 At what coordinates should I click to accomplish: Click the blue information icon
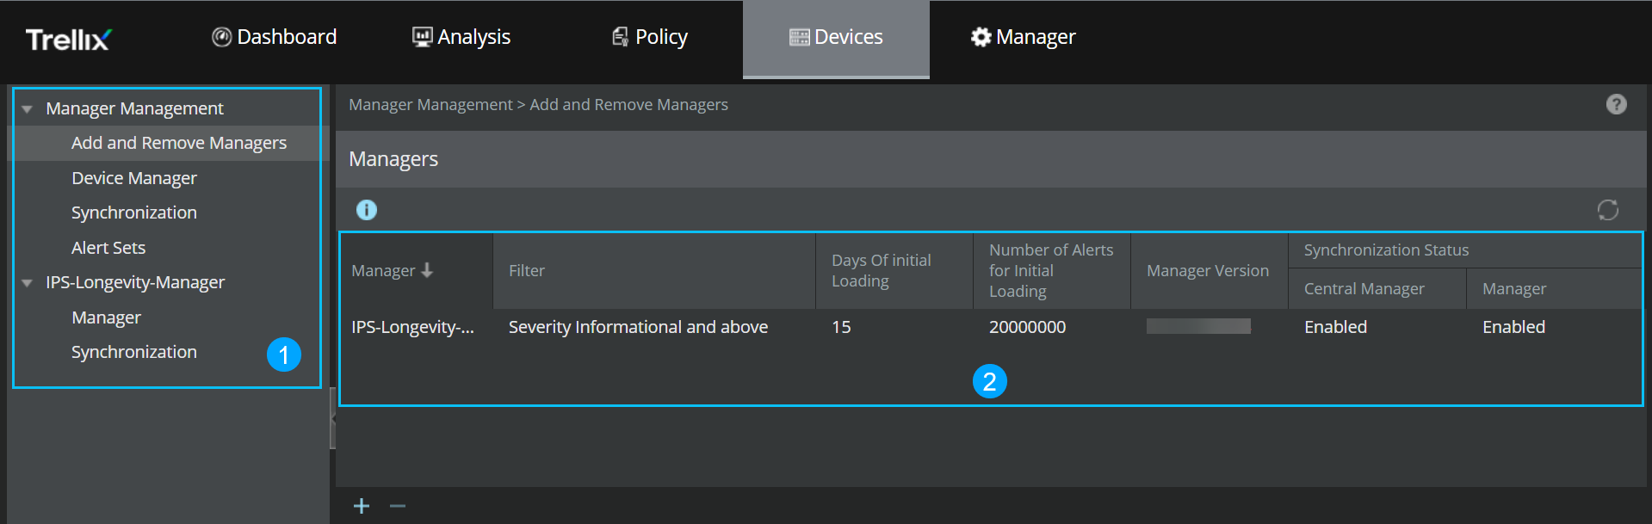point(367,210)
